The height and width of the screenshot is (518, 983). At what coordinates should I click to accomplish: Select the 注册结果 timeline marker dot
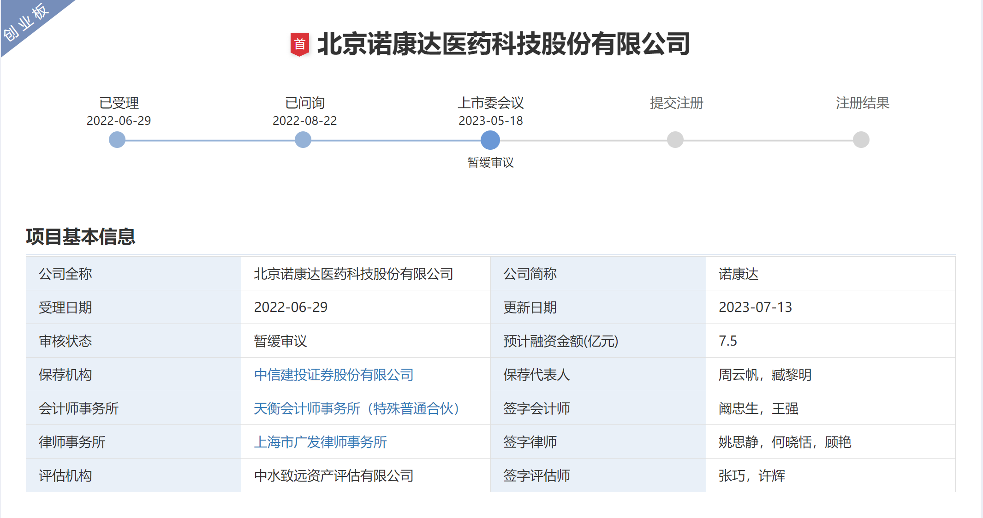[x=861, y=140]
